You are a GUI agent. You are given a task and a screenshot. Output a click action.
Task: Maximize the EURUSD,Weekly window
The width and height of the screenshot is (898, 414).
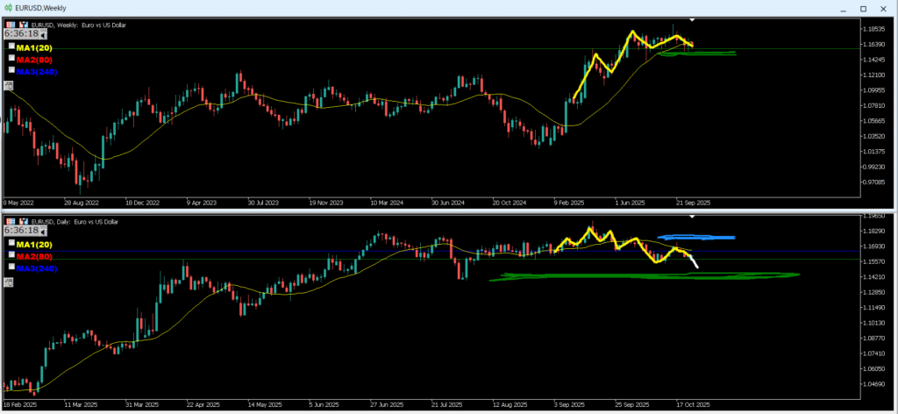pos(862,9)
